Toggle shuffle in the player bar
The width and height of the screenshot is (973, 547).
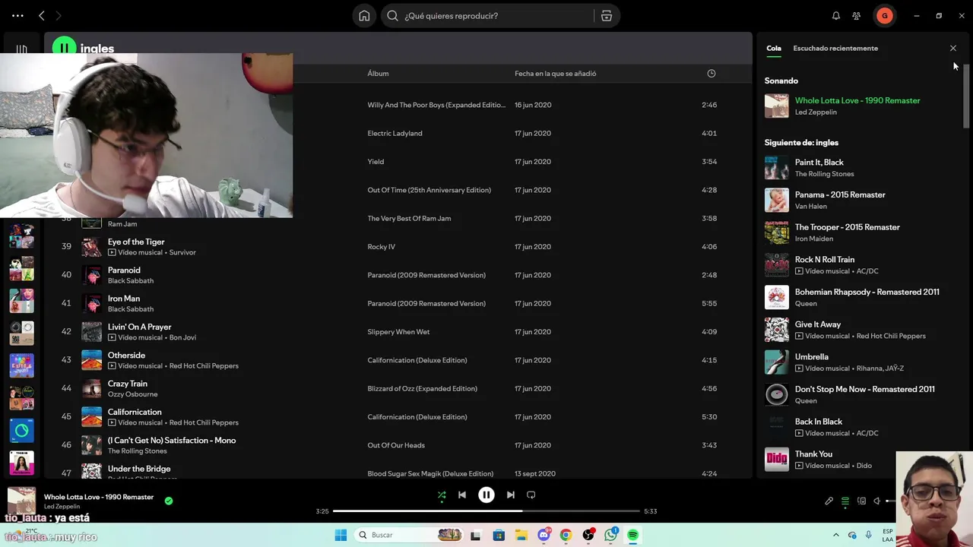tap(442, 495)
